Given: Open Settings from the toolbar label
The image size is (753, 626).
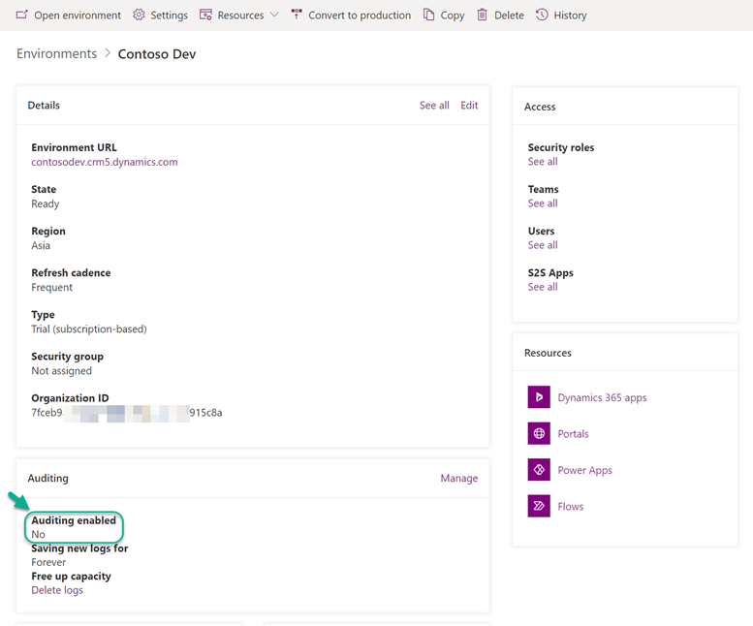Looking at the screenshot, I should point(169,16).
